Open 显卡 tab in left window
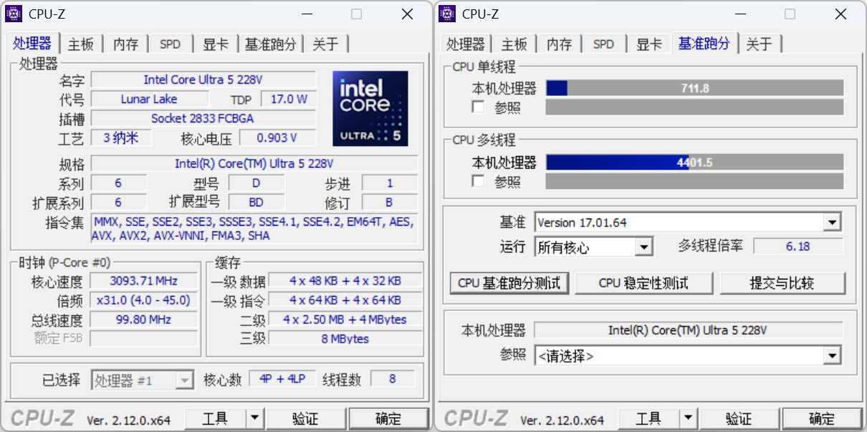This screenshot has width=867, height=432. pyautogui.click(x=216, y=44)
